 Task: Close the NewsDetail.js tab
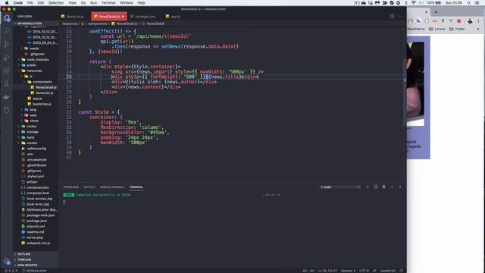point(123,17)
